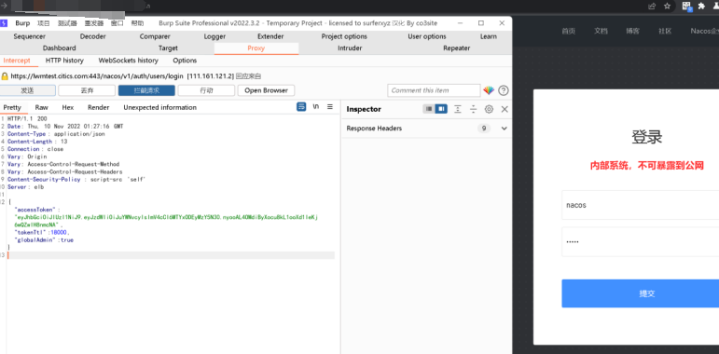
Task: Click the message wrap list icon
Action: pyautogui.click(x=301, y=107)
